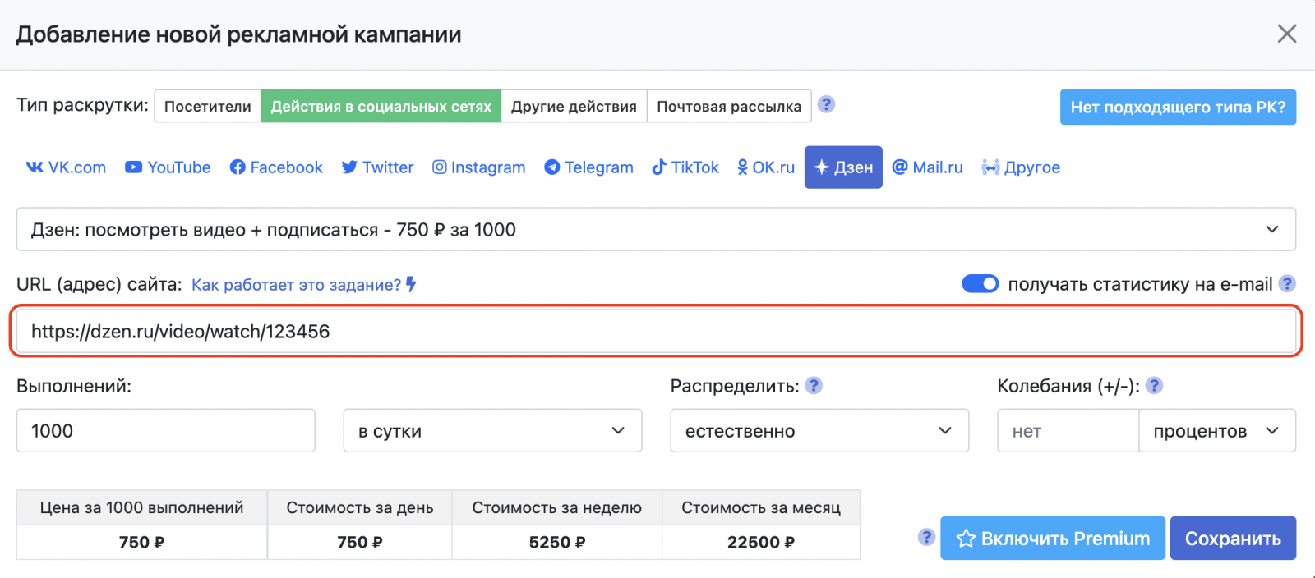Image resolution: width=1315 pixels, height=578 pixels.
Task: Select the VK.com social network
Action: 67,167
